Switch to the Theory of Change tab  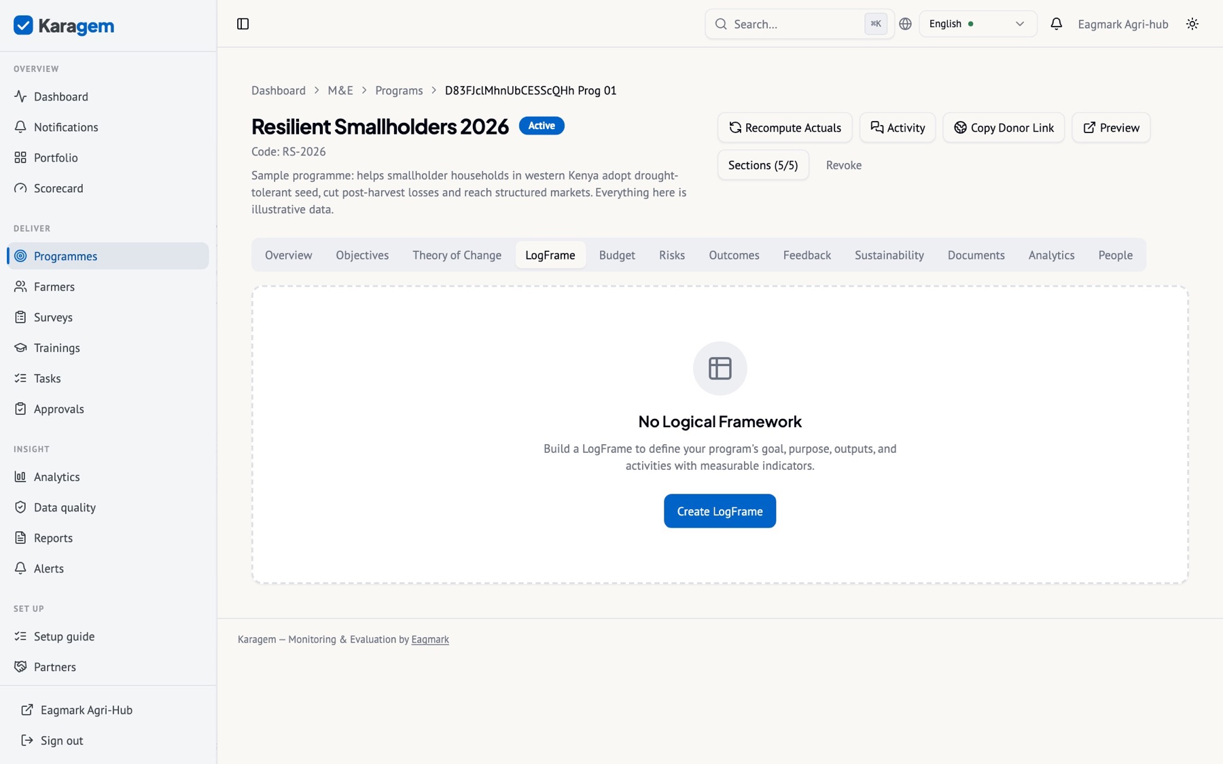(457, 255)
